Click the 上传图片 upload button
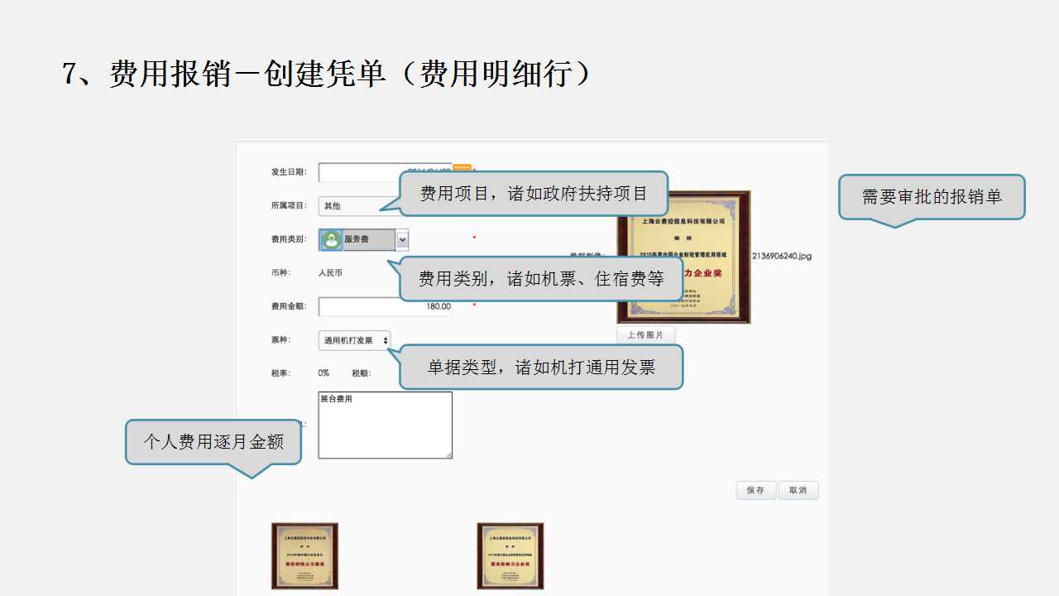Screen dimensions: 1059x596 [646, 334]
